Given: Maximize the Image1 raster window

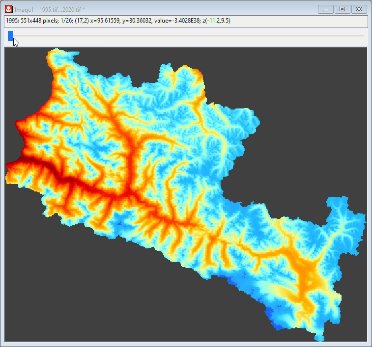Looking at the screenshot, I should pyautogui.click(x=342, y=9).
